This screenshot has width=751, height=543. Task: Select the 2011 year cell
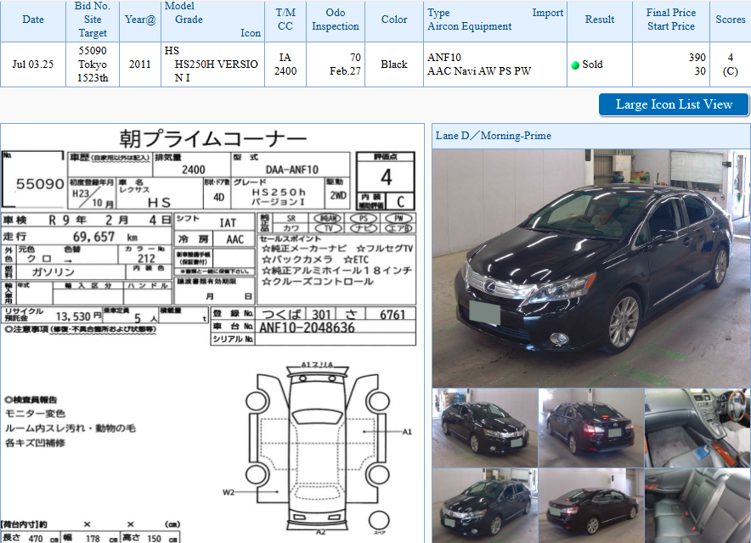(140, 64)
